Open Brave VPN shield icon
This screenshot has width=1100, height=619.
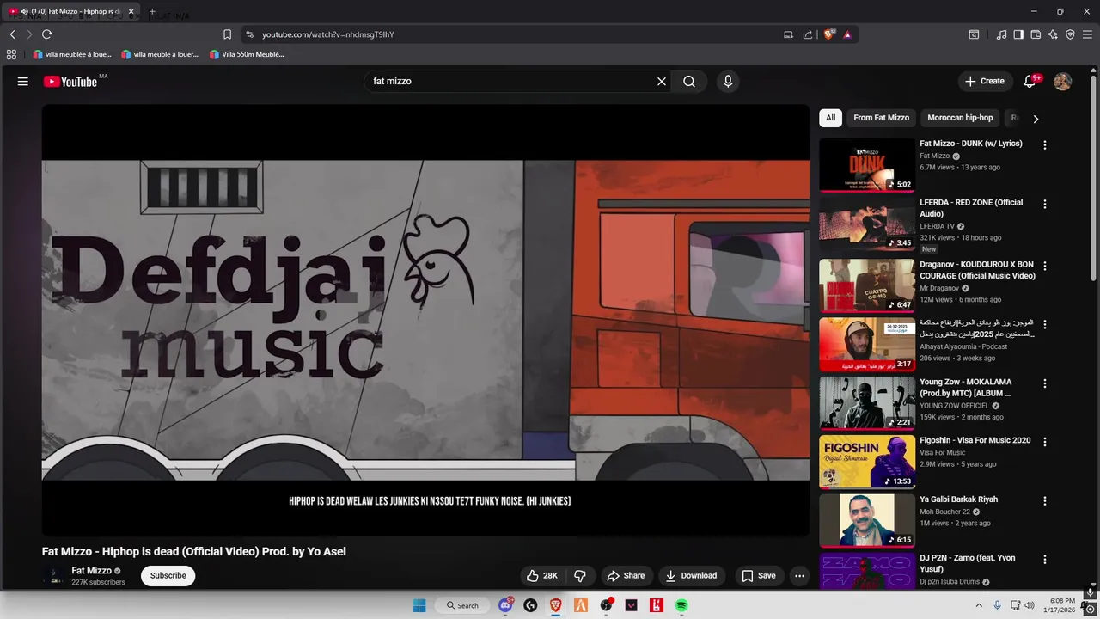(x=1070, y=34)
